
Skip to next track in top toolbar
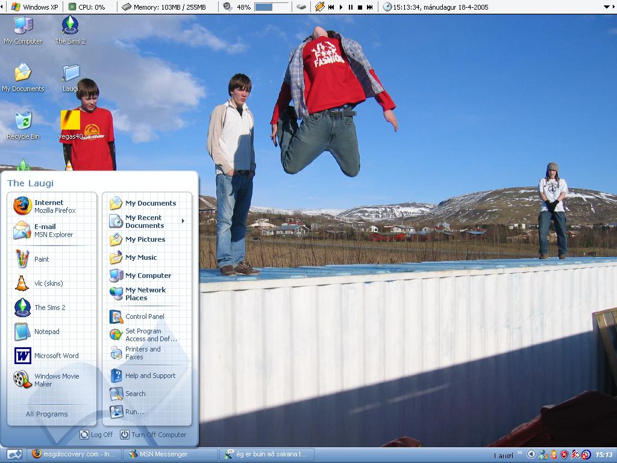[x=369, y=7]
